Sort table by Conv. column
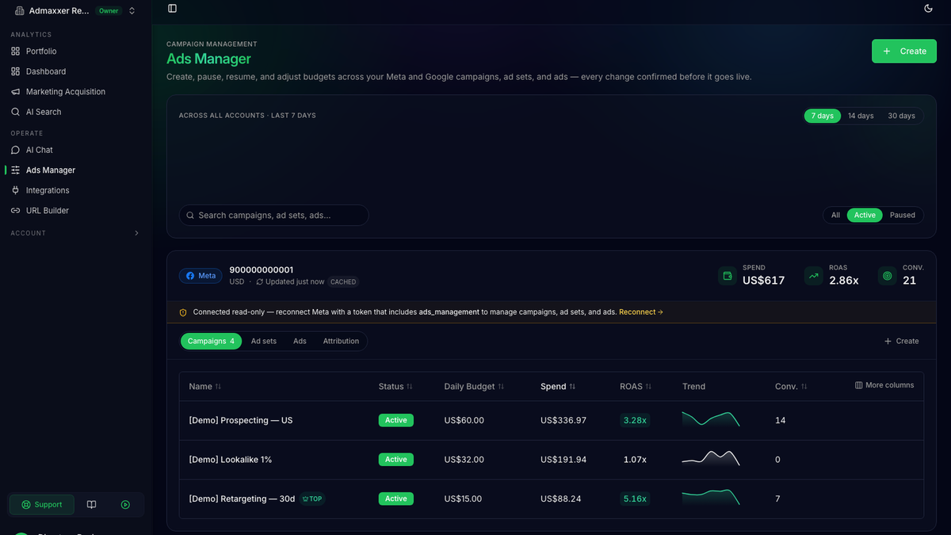Screen dimensions: 951x535 791,387
